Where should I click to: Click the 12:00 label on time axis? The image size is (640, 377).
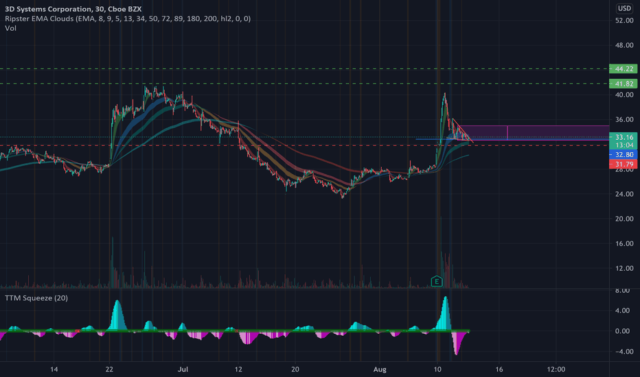556,369
